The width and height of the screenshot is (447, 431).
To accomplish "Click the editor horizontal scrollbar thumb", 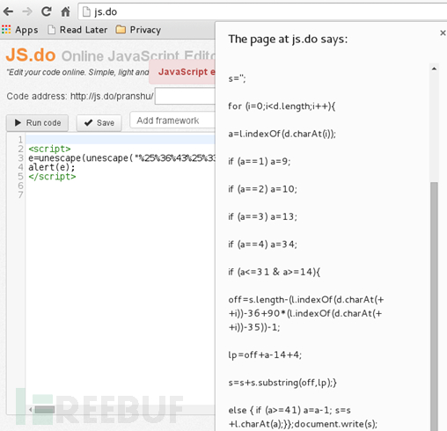I will pos(45,410).
